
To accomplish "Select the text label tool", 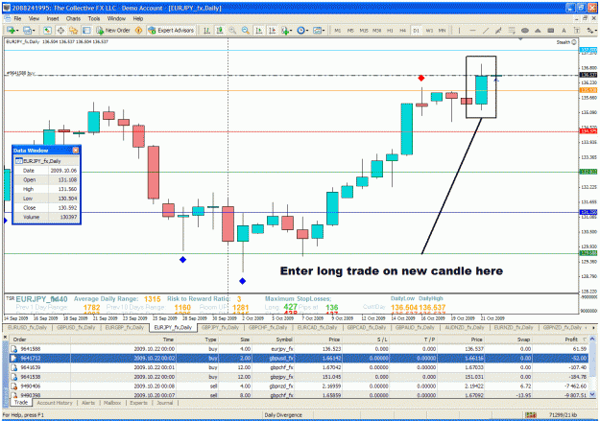I will tap(577, 30).
